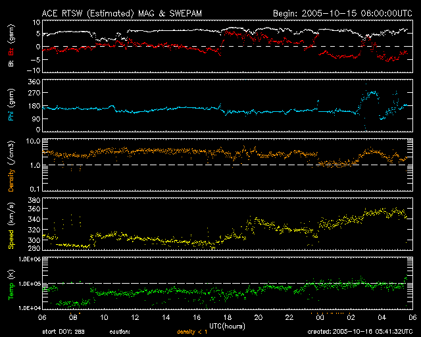Click the -5 tick on the Bt Bz axis
This screenshot has height=337, width=421.
point(36,60)
